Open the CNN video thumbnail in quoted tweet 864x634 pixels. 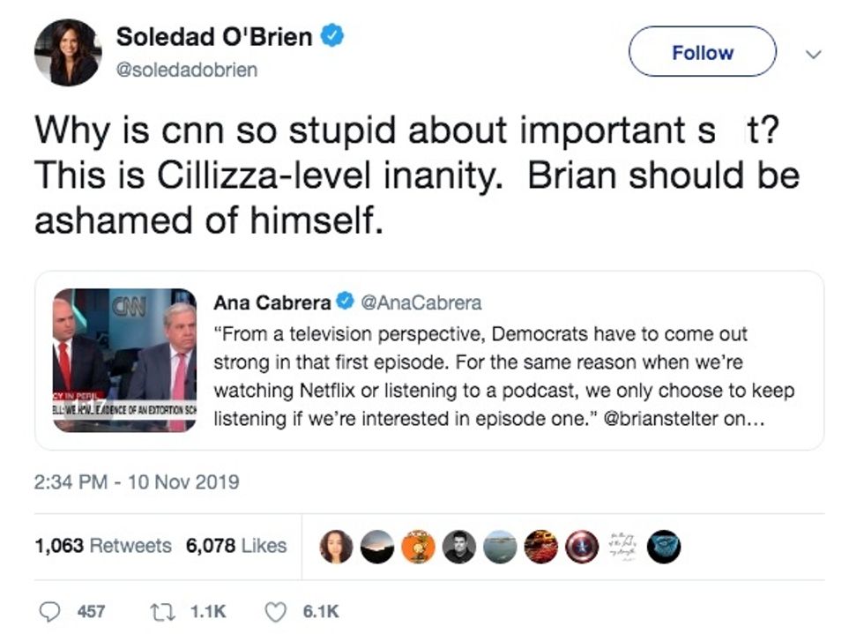pos(124,360)
